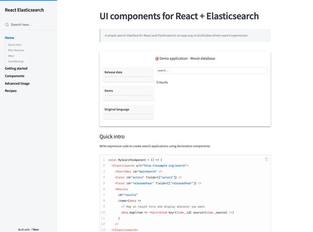Navigate to Contributing subsection
The height and width of the screenshot is (232, 313).
[15, 61]
